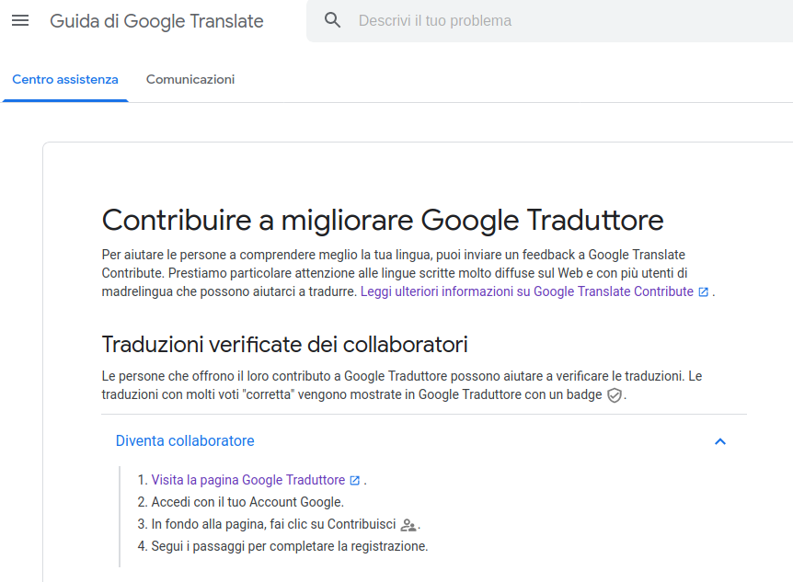Click step Segui i passaggi per completare
This screenshot has width=793, height=582.
pyautogui.click(x=290, y=547)
